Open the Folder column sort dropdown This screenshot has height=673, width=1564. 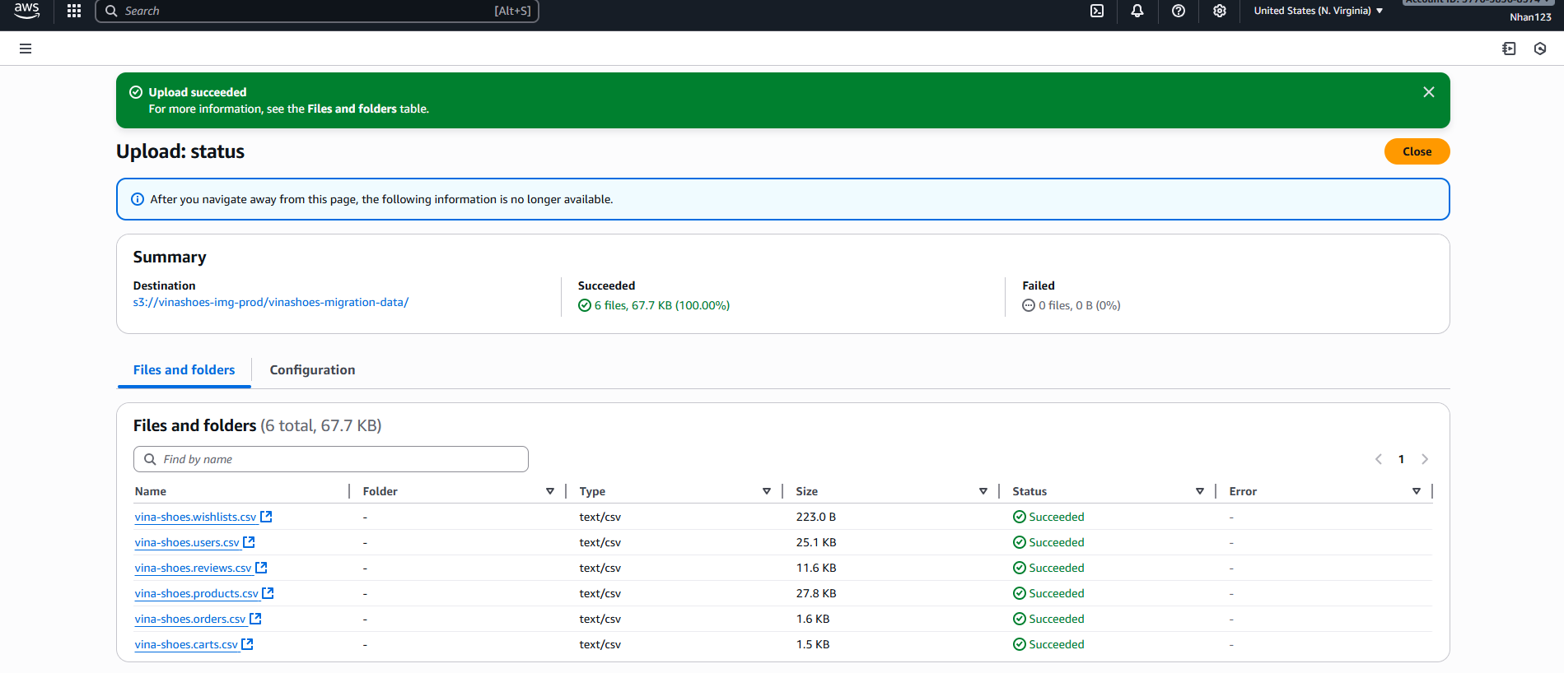(550, 491)
